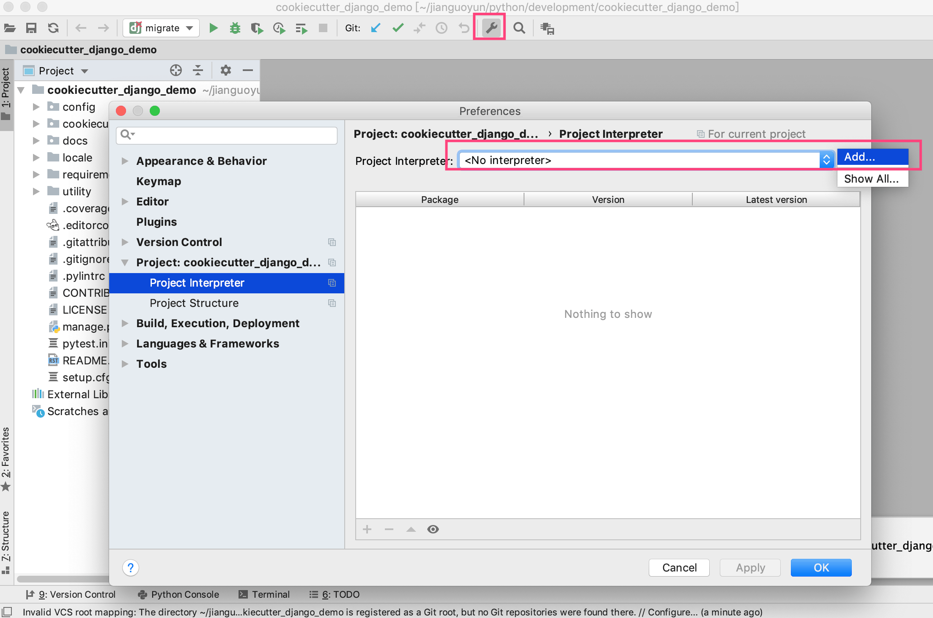Open the help question mark in Preferences
The width and height of the screenshot is (933, 618).
tap(131, 568)
